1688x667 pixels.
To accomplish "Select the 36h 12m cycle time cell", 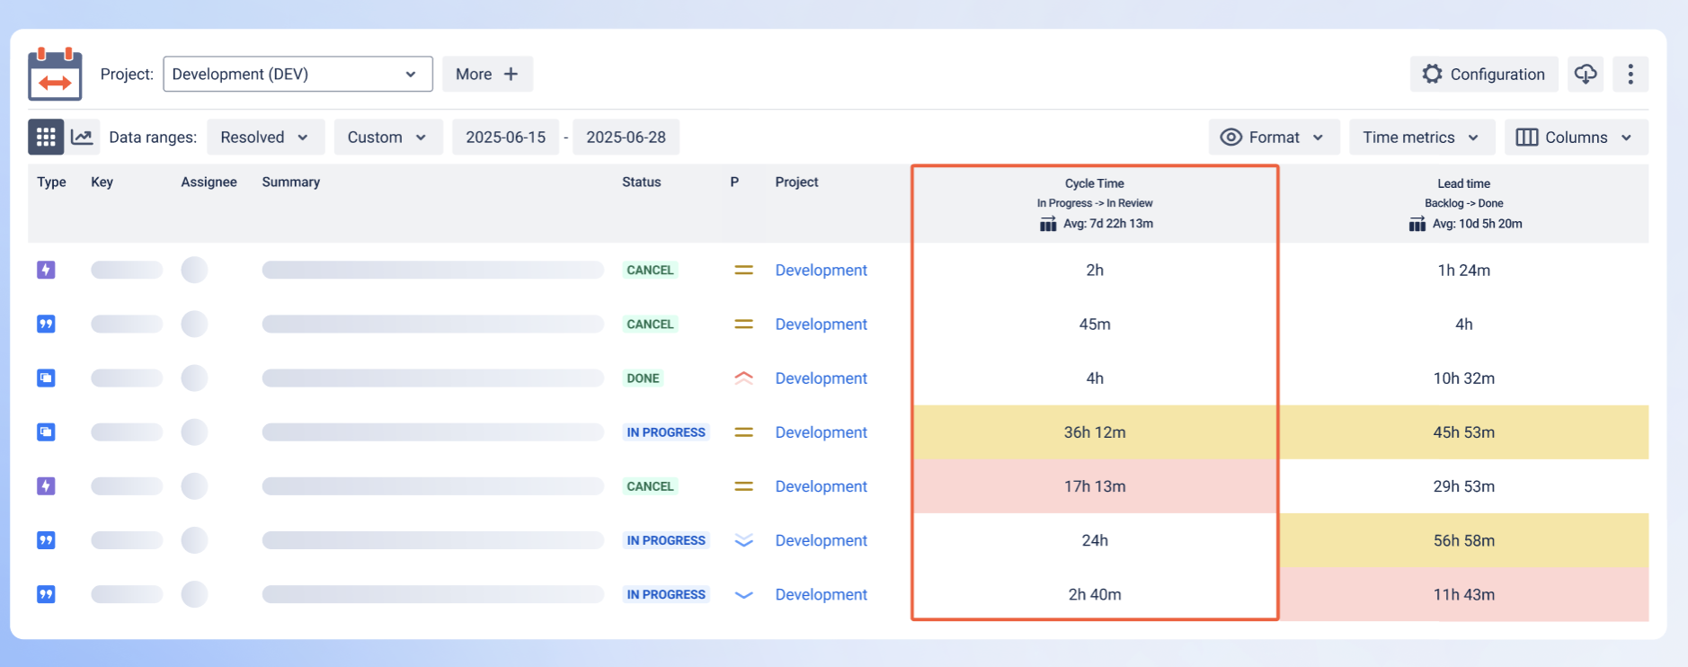I will pos(1095,431).
